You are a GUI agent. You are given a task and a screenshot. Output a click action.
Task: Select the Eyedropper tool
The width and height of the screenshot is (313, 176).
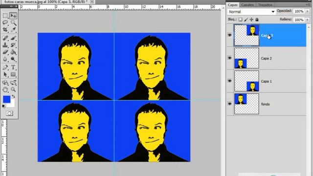(x=13, y=30)
